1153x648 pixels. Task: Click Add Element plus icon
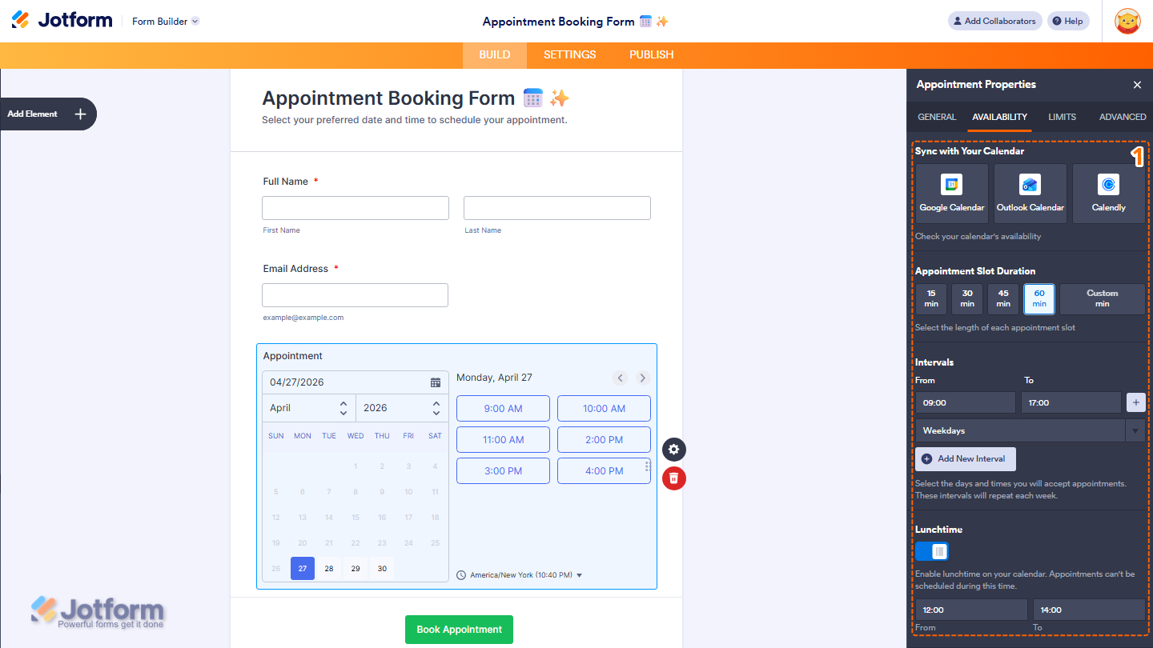tap(79, 114)
